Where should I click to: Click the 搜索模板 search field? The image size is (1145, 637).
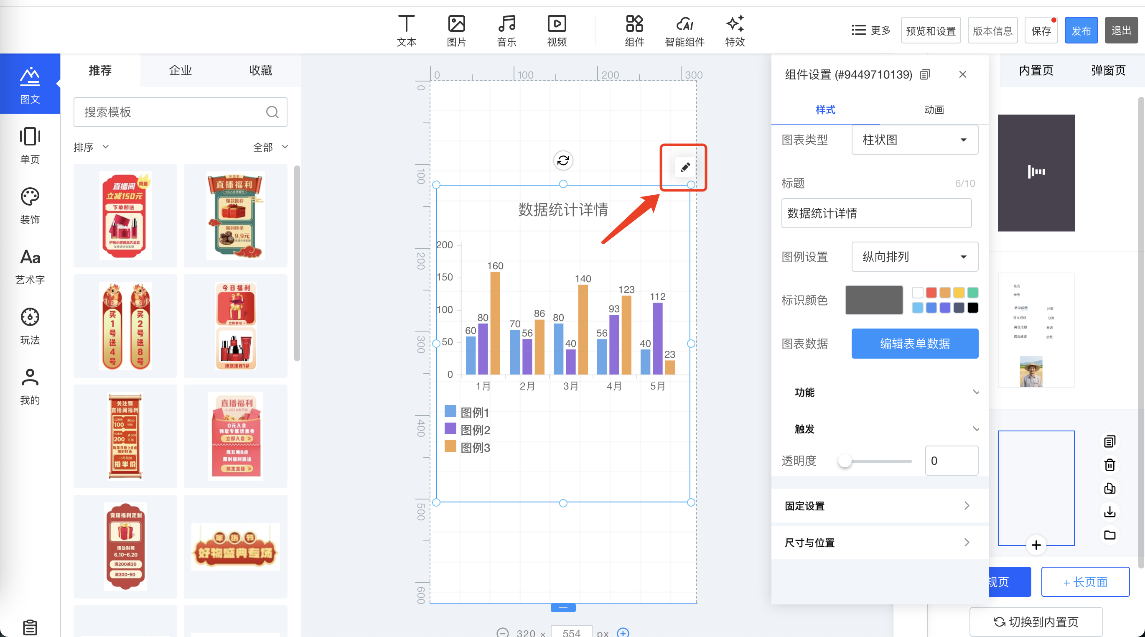[173, 112]
